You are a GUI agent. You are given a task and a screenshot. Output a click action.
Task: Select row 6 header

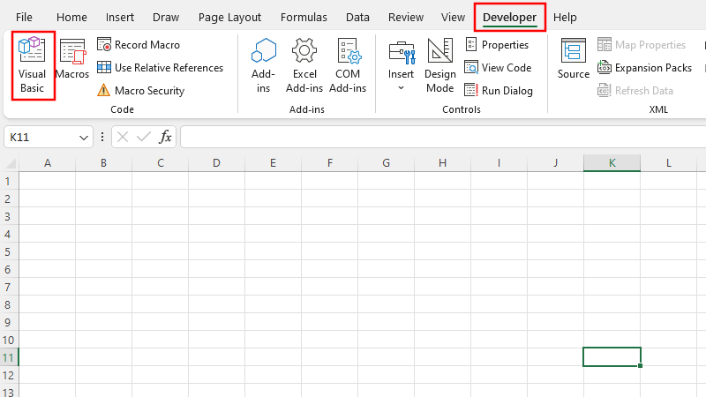tap(9, 269)
